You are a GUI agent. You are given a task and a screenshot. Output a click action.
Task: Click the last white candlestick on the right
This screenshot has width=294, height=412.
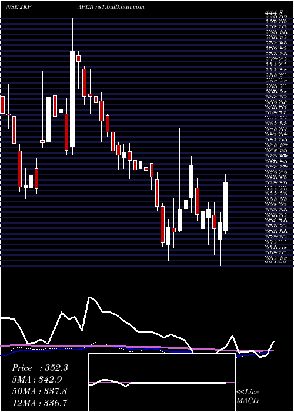pyautogui.click(x=225, y=206)
